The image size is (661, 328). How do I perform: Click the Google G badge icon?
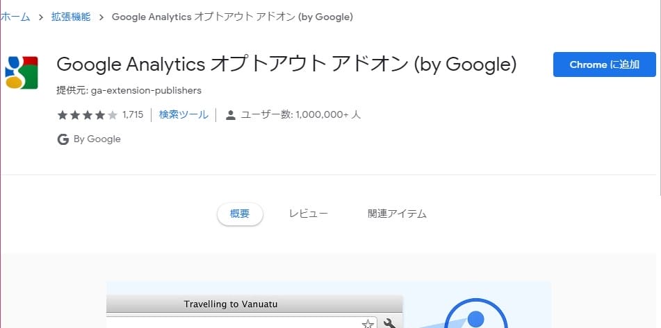tap(63, 139)
